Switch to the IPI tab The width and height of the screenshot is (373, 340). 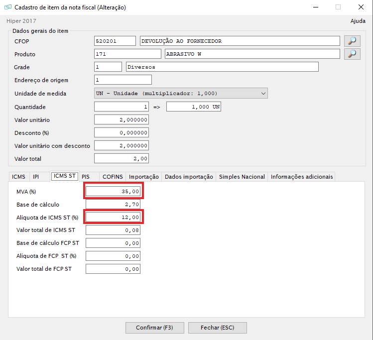[36, 177]
